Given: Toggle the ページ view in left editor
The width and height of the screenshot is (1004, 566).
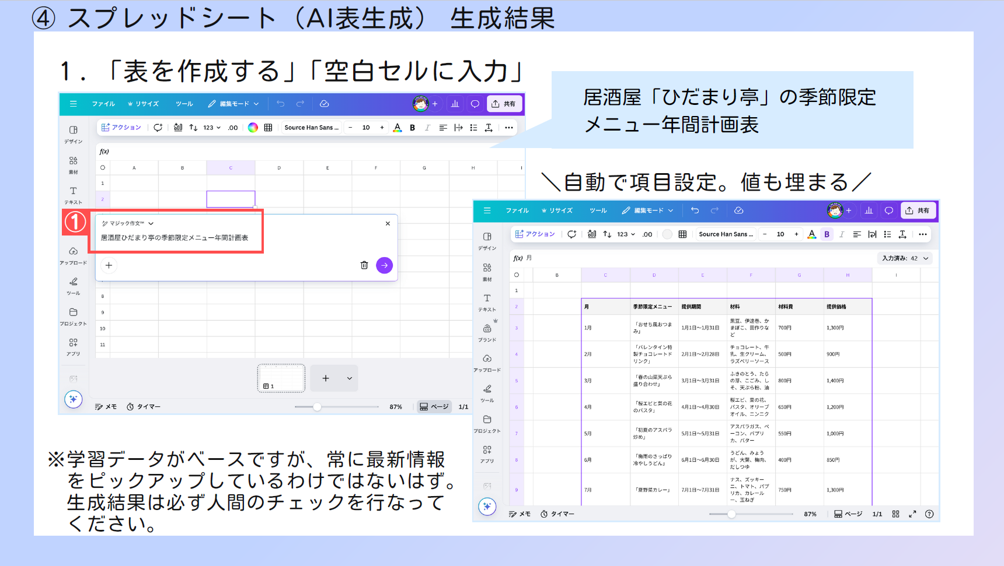Looking at the screenshot, I should point(434,407).
